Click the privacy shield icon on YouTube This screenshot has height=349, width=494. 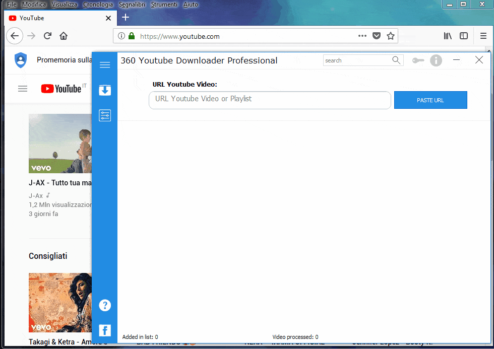pos(21,60)
